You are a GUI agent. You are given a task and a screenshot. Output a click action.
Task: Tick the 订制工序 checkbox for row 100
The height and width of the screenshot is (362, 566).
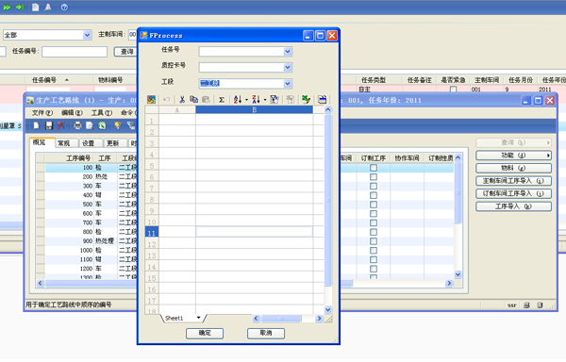point(374,168)
